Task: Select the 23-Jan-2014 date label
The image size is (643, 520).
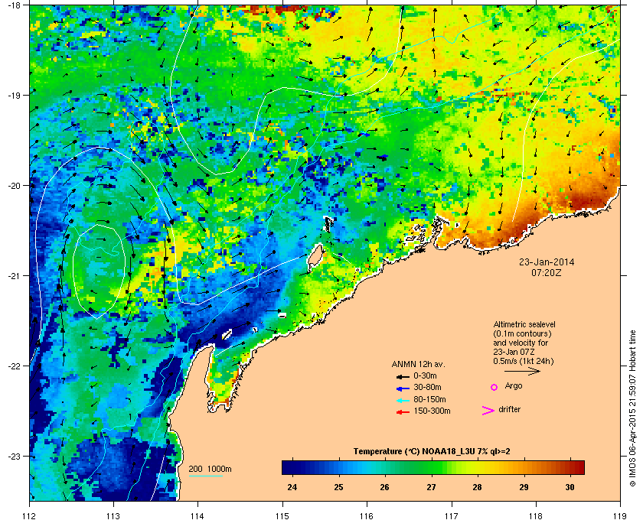Action: coord(547,262)
